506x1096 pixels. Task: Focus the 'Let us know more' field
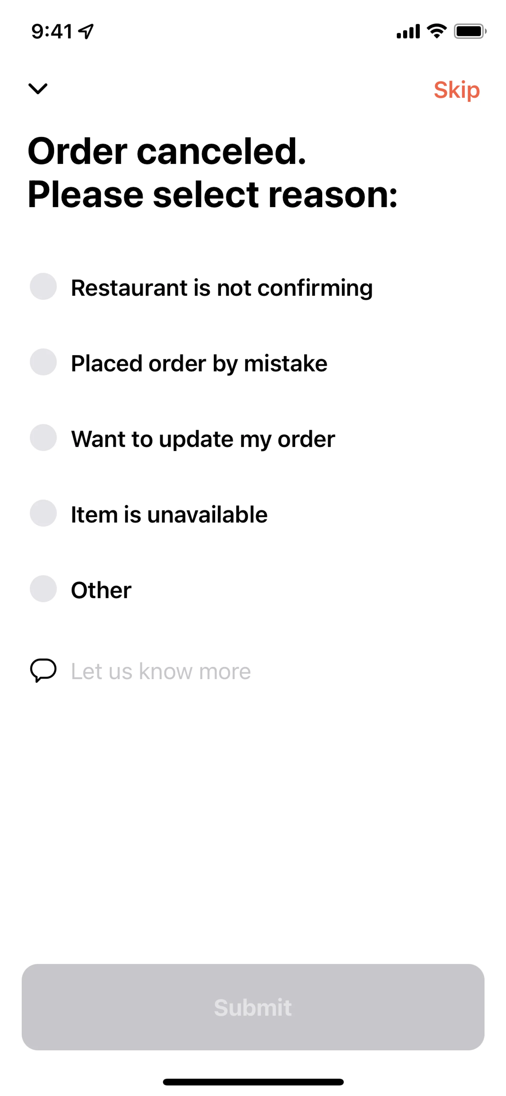point(161,671)
